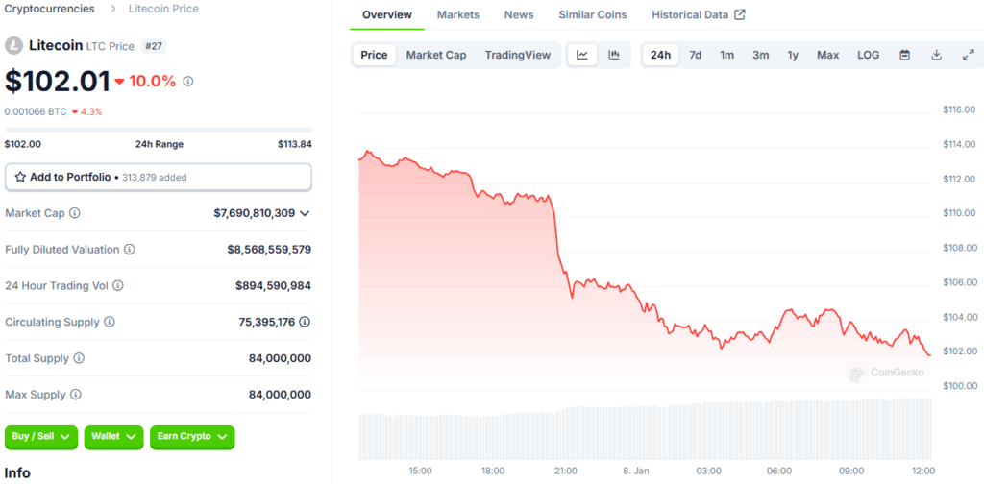Click external link icon on Historical Data
Viewport: 984px width, 484px height.
740,14
